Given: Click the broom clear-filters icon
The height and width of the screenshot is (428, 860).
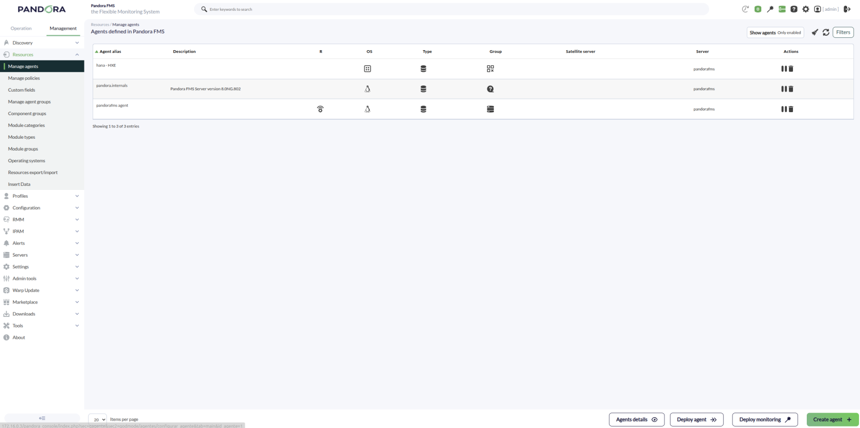Looking at the screenshot, I should tap(815, 32).
